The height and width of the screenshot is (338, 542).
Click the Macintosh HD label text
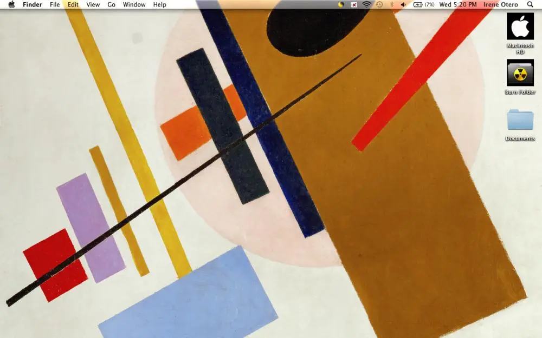point(520,49)
